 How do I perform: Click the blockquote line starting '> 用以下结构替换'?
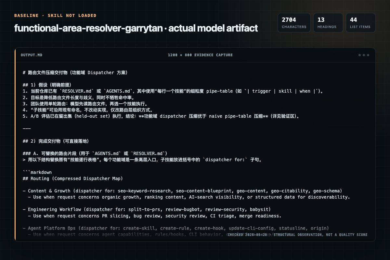[x=143, y=160]
